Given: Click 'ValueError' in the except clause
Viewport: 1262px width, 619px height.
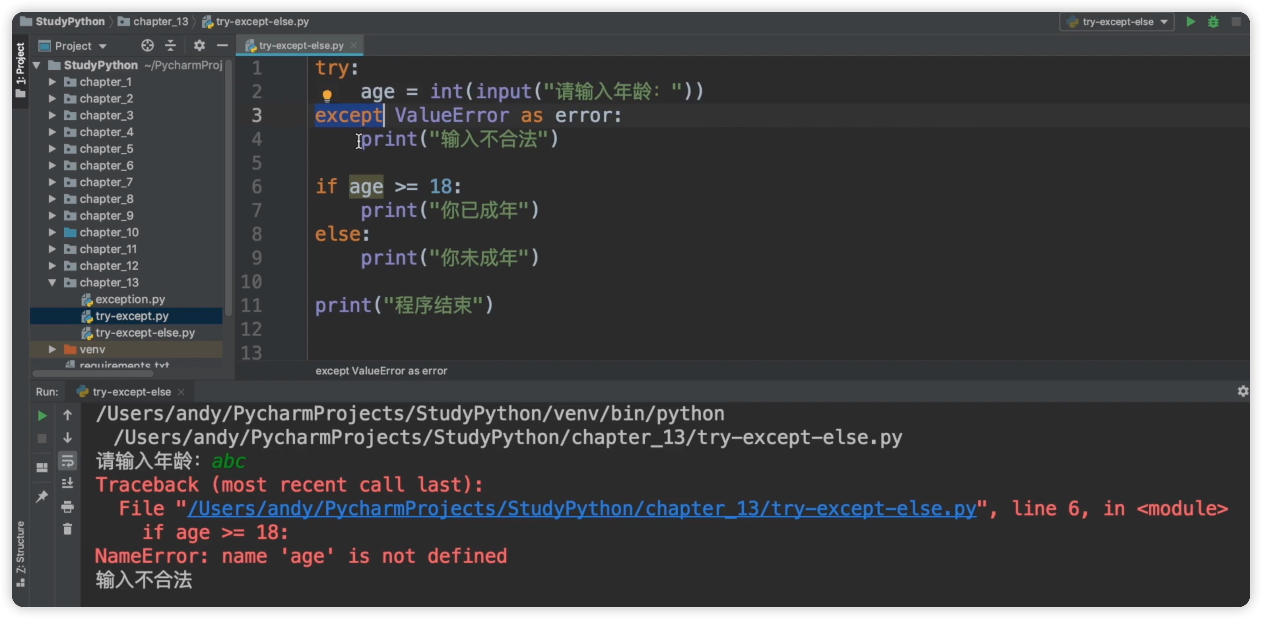Looking at the screenshot, I should (x=452, y=115).
